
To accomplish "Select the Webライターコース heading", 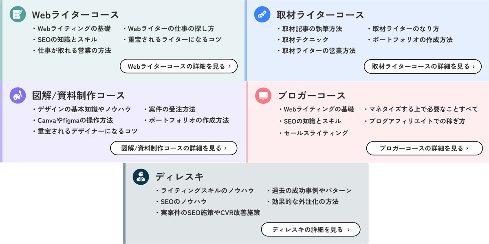I will (75, 15).
